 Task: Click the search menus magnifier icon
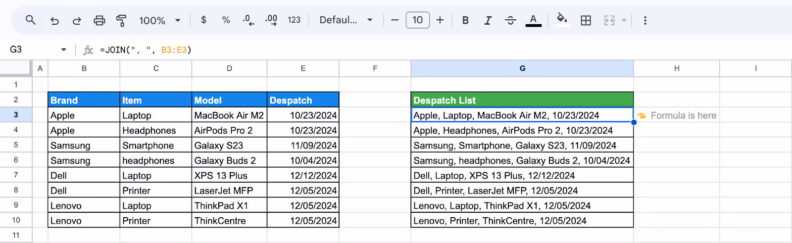point(31,20)
